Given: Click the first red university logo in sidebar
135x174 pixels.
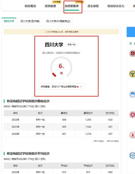Looking at the screenshot, I should [x=132, y=53].
